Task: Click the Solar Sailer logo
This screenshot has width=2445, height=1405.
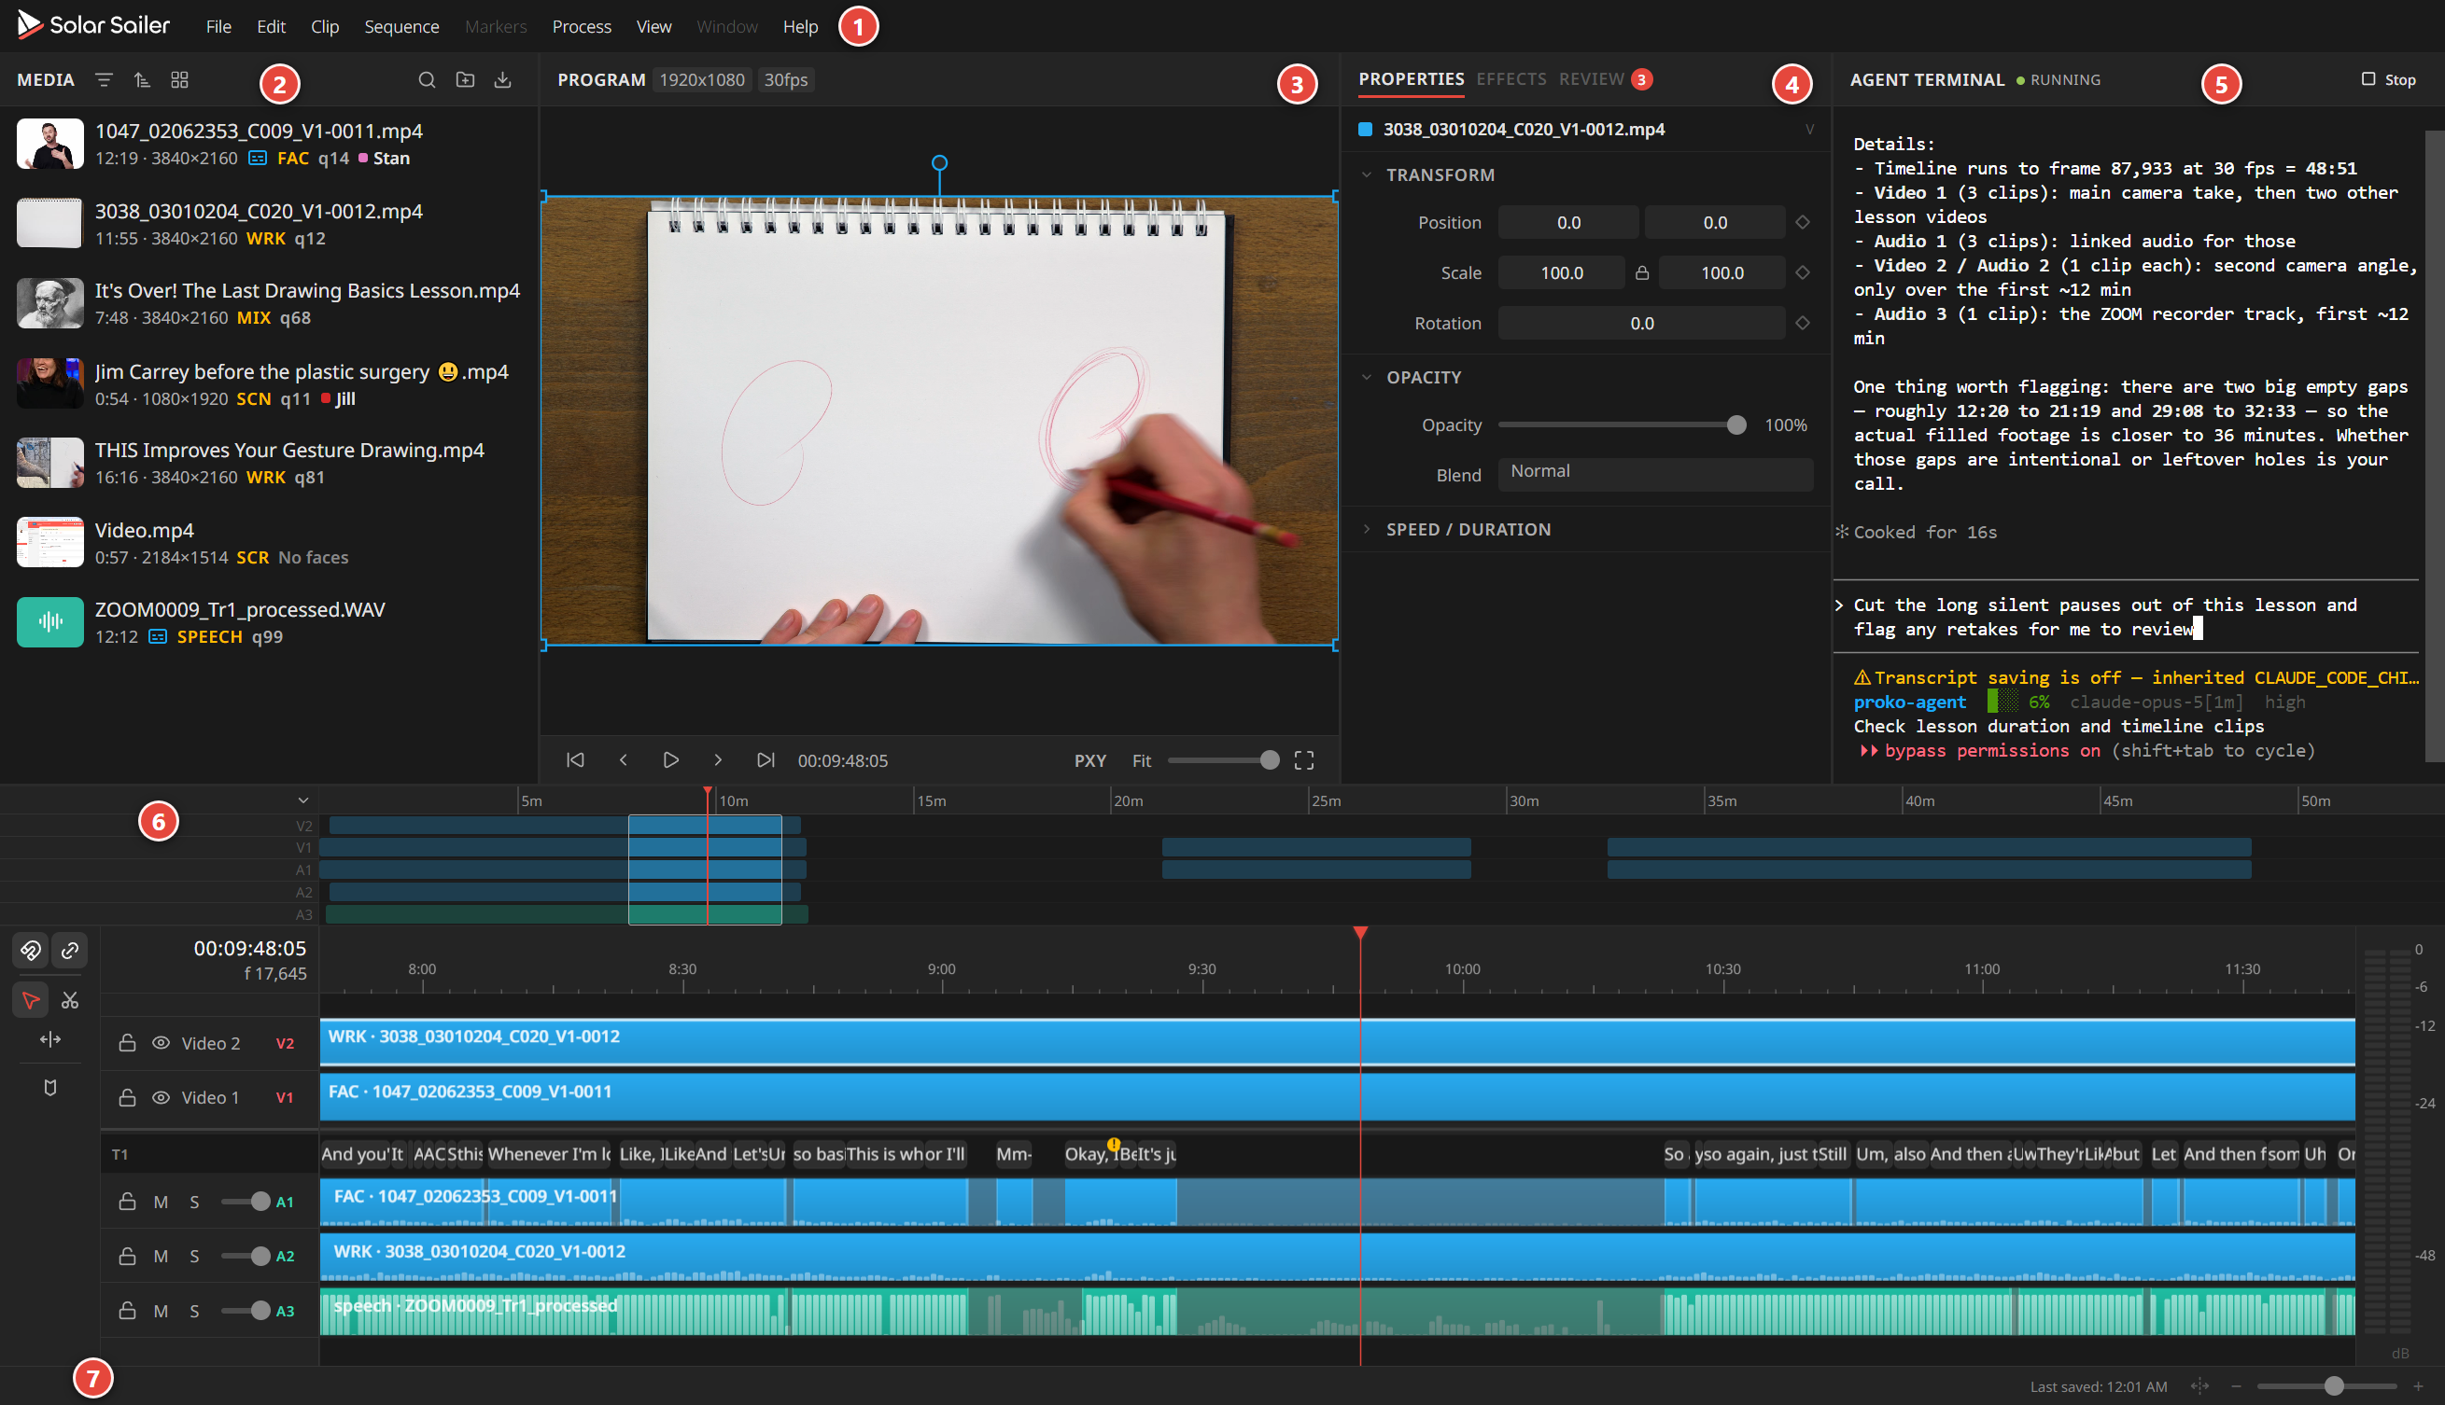Action: click(x=92, y=26)
